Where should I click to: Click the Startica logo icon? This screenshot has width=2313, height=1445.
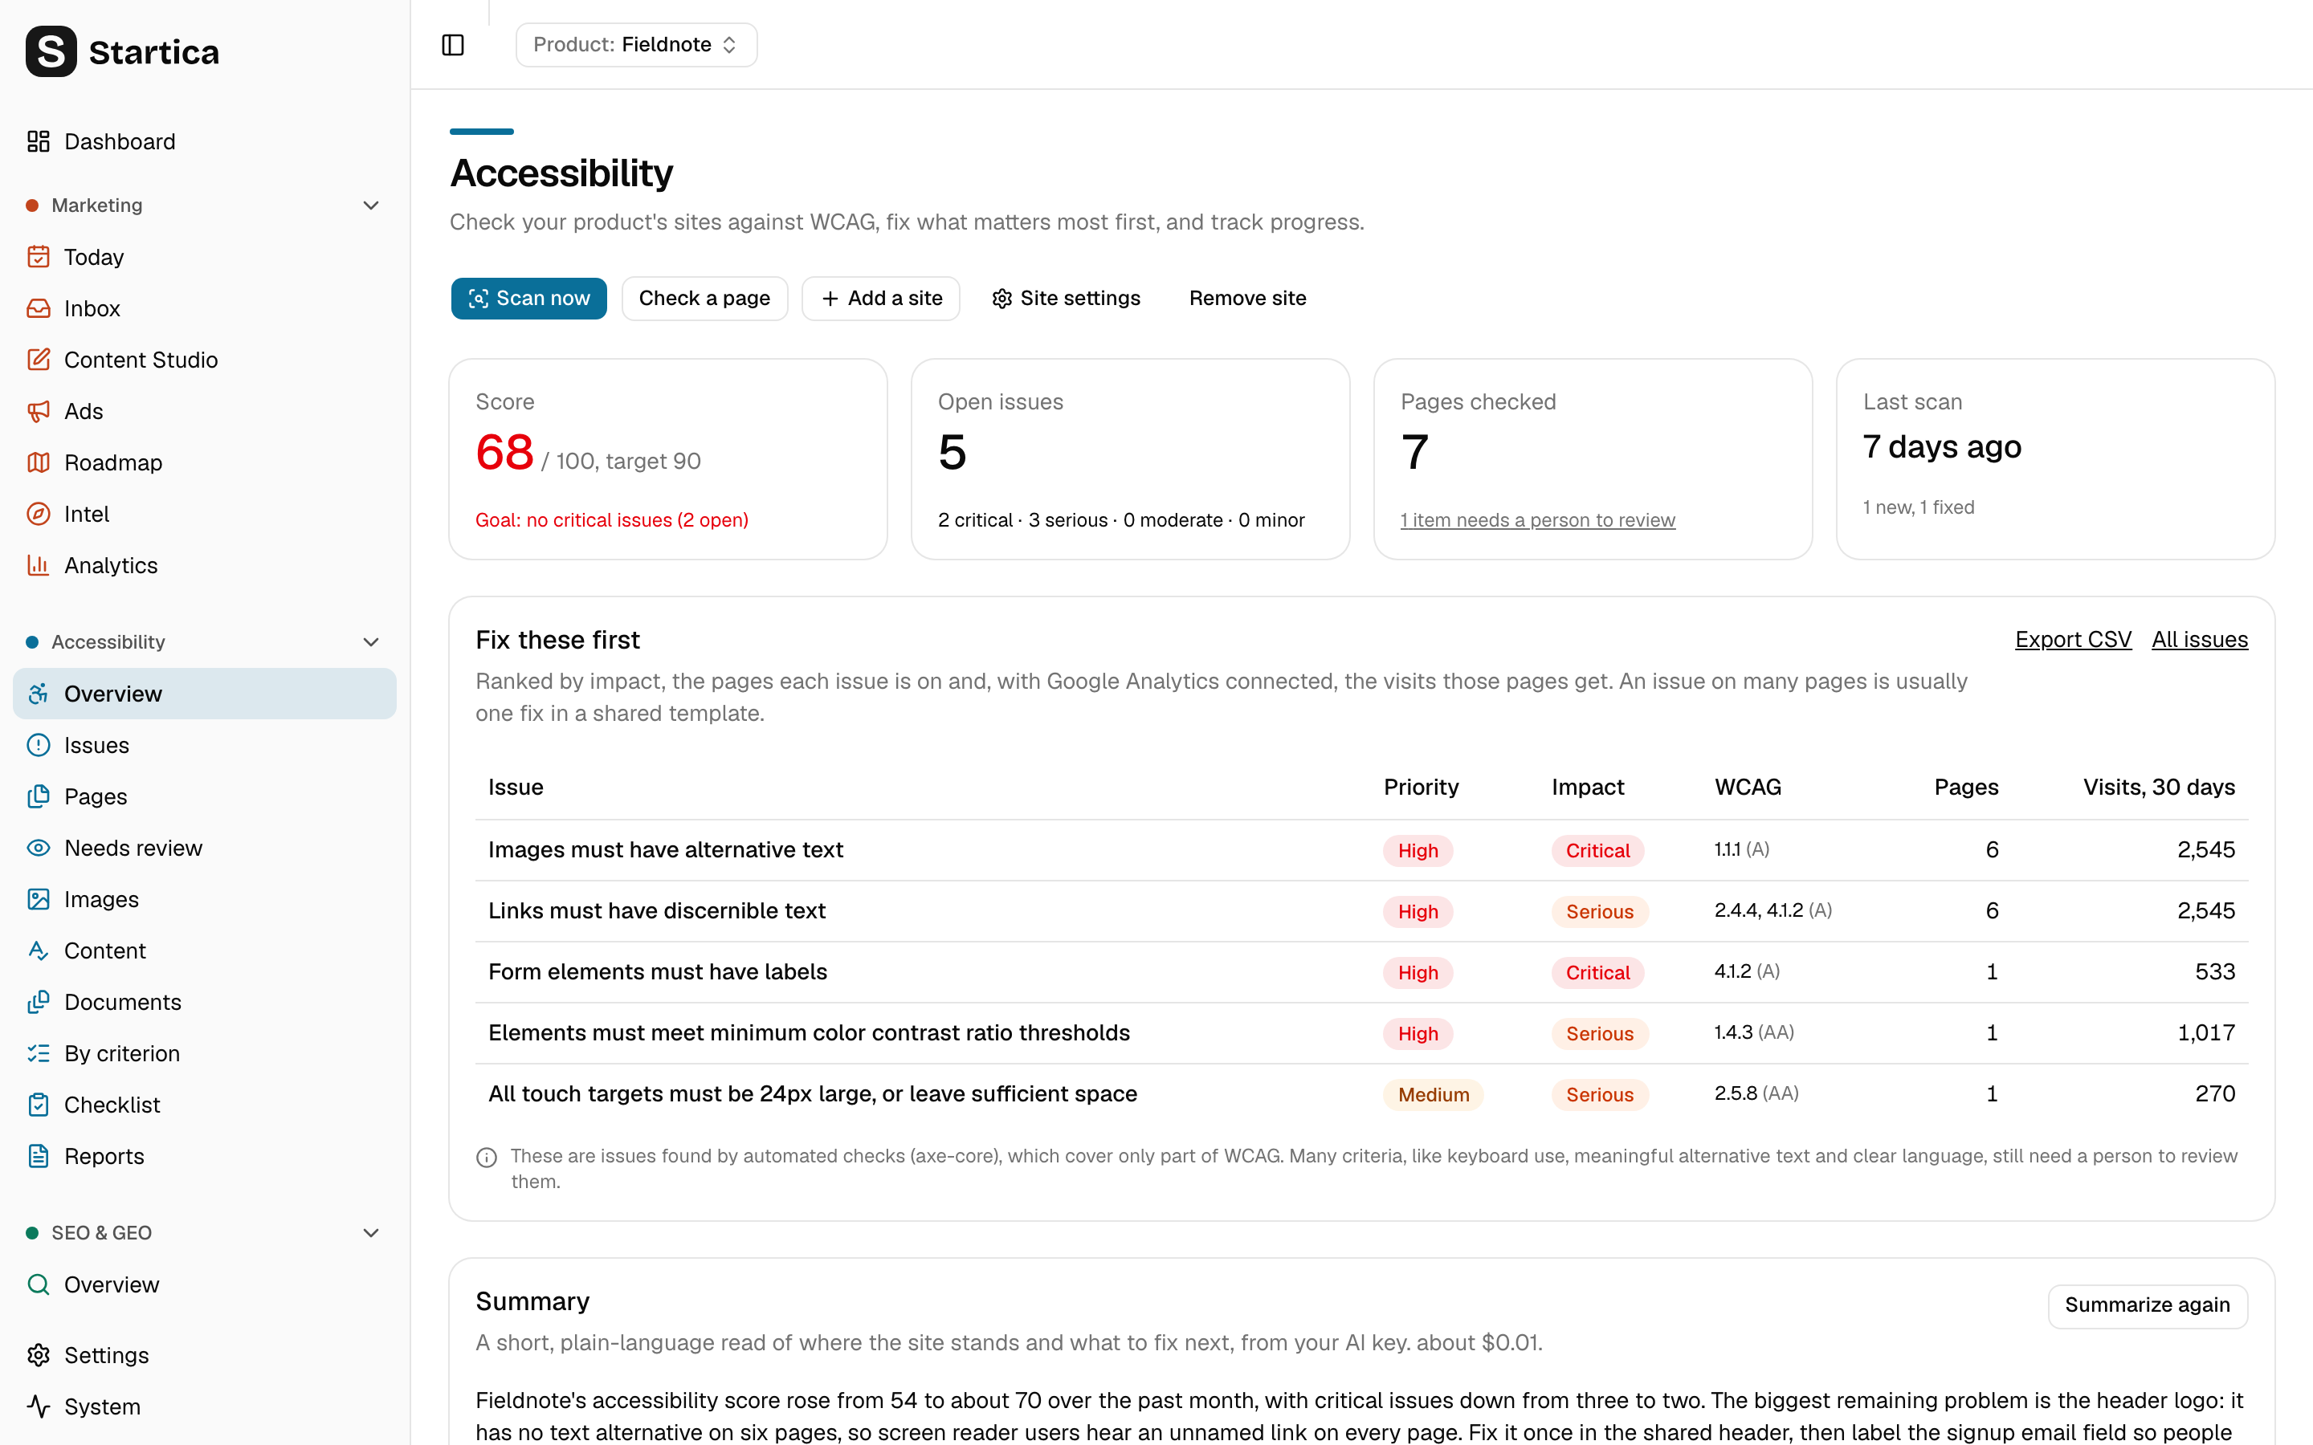tap(51, 51)
